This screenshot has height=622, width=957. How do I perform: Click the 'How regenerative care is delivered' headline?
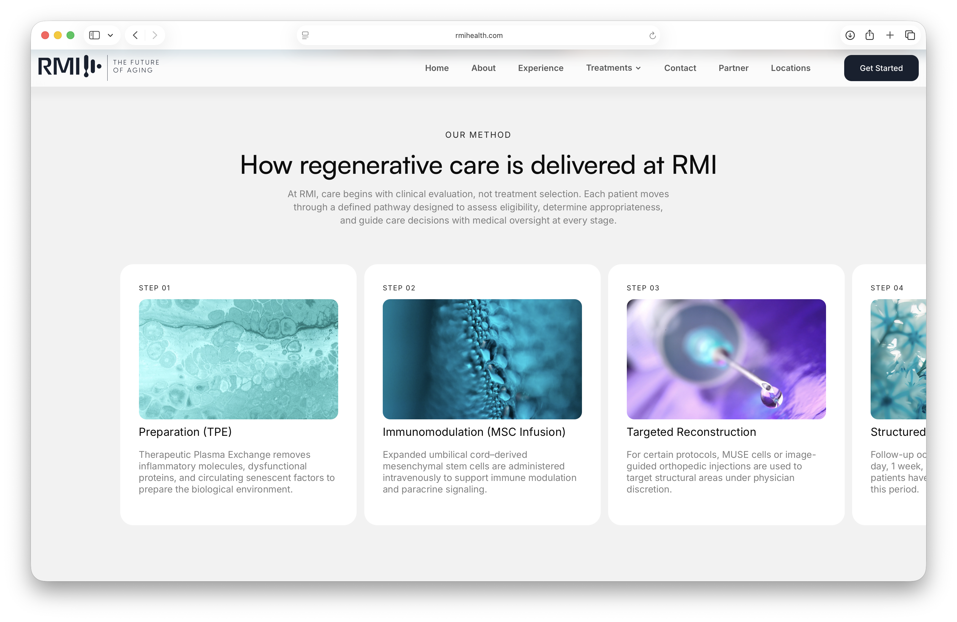pos(478,165)
